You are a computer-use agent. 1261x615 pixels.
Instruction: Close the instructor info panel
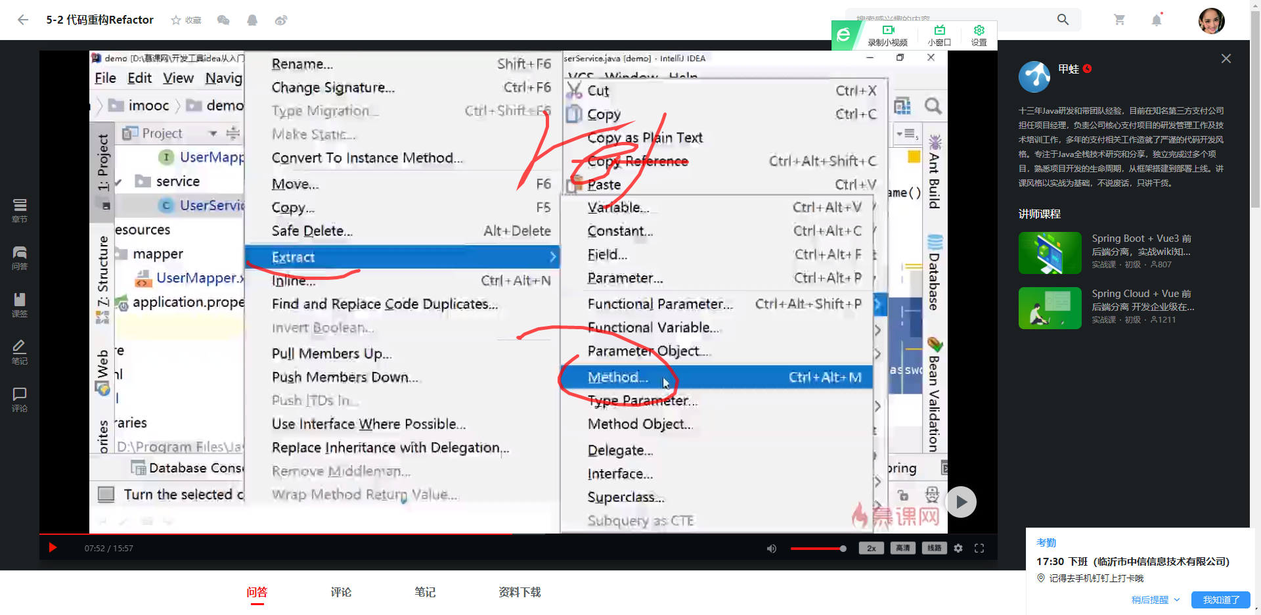coord(1226,58)
